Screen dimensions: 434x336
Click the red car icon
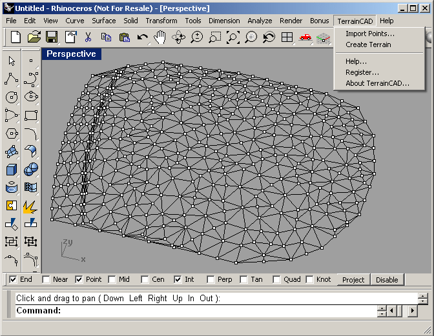305,37
